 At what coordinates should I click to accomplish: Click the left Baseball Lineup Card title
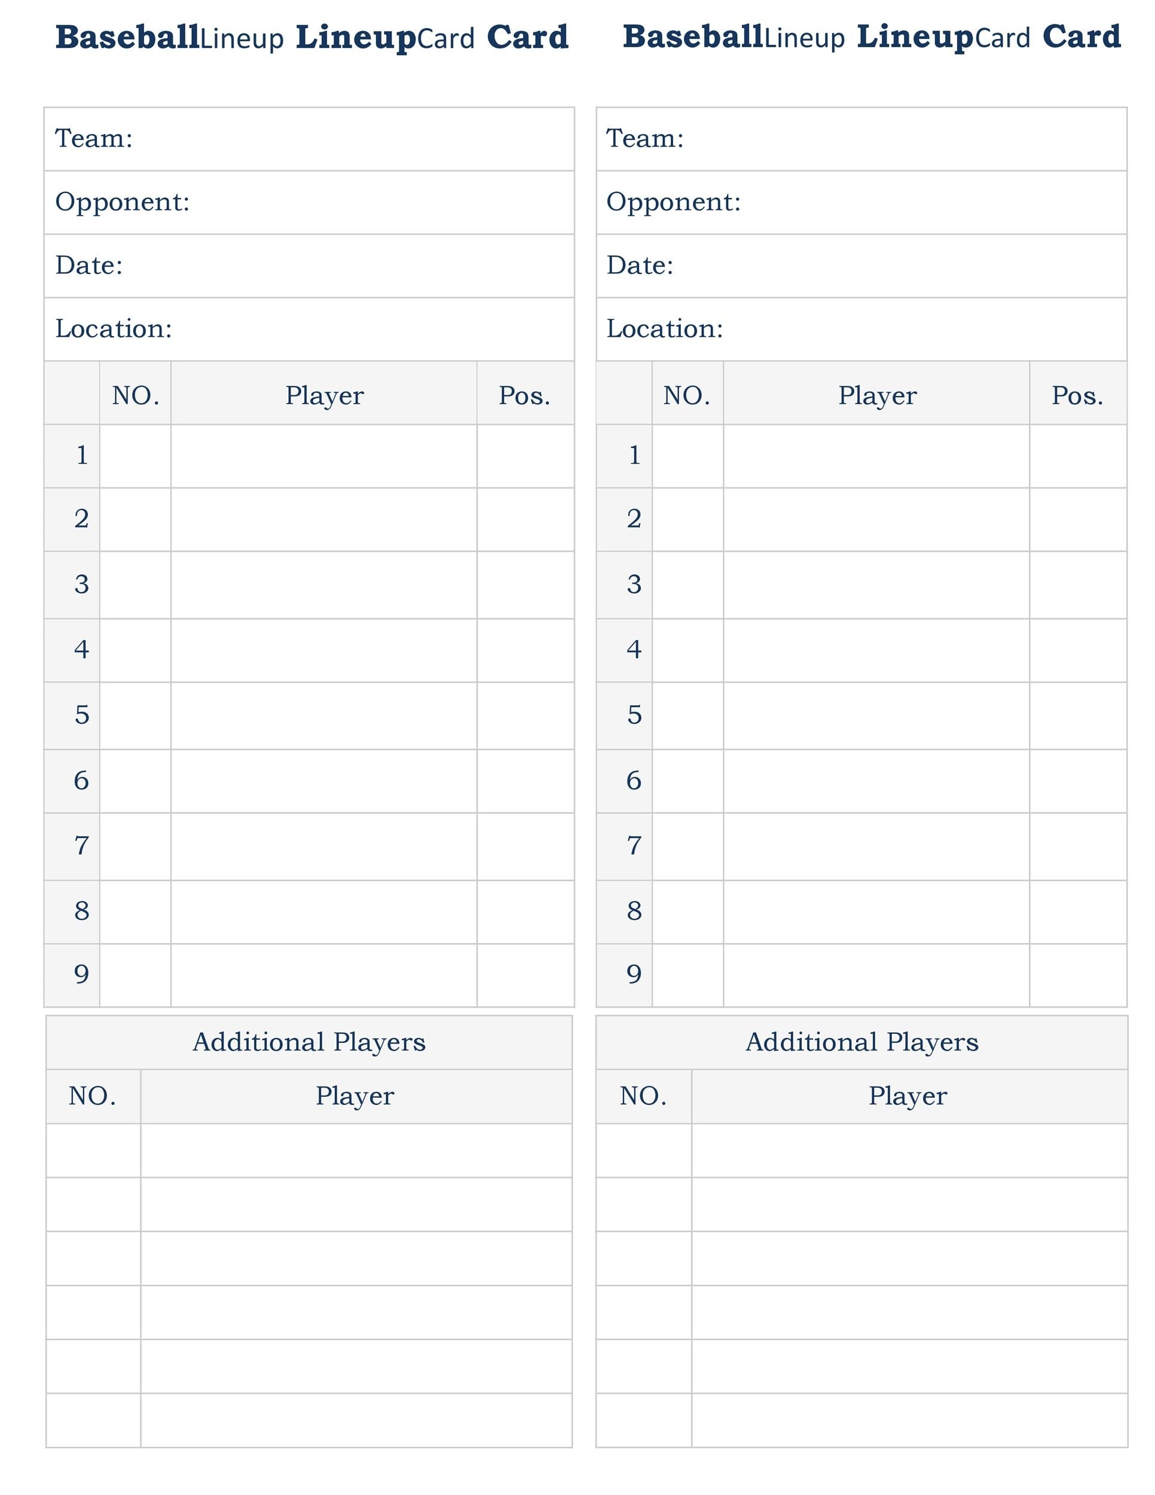(x=311, y=38)
